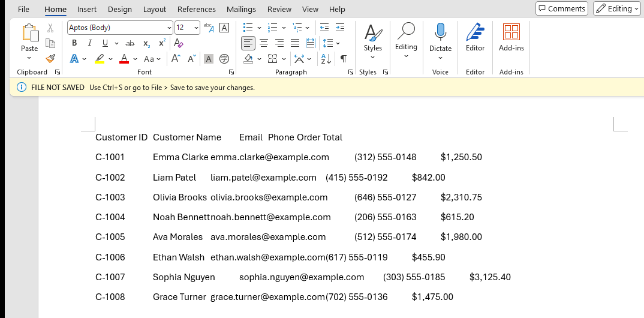Switch to the Review tab

[x=279, y=9]
